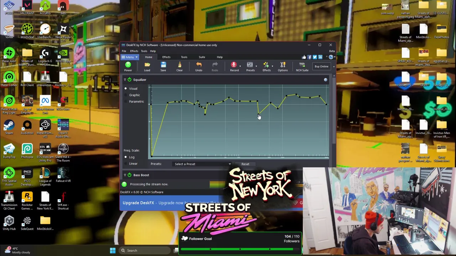Show more toolbar items overflow chevron
Screen dimensions: 456x256
[x=334, y=66]
